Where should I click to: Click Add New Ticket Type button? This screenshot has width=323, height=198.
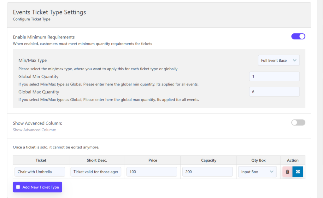38,187
